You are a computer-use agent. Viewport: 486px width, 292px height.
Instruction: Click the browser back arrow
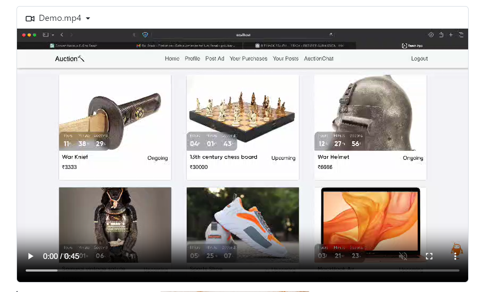(62, 35)
